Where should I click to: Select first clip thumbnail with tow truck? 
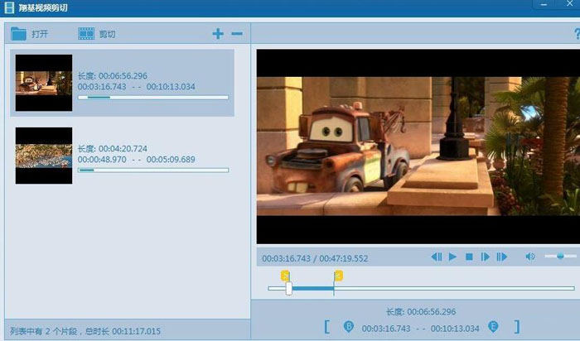click(x=44, y=83)
